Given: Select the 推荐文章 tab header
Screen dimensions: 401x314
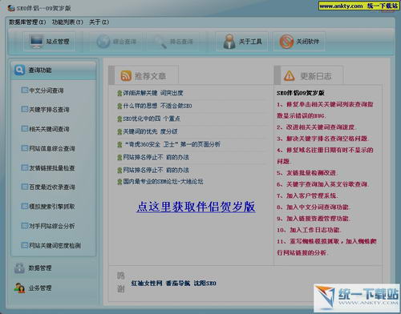Looking at the screenshot, I should click(147, 74).
